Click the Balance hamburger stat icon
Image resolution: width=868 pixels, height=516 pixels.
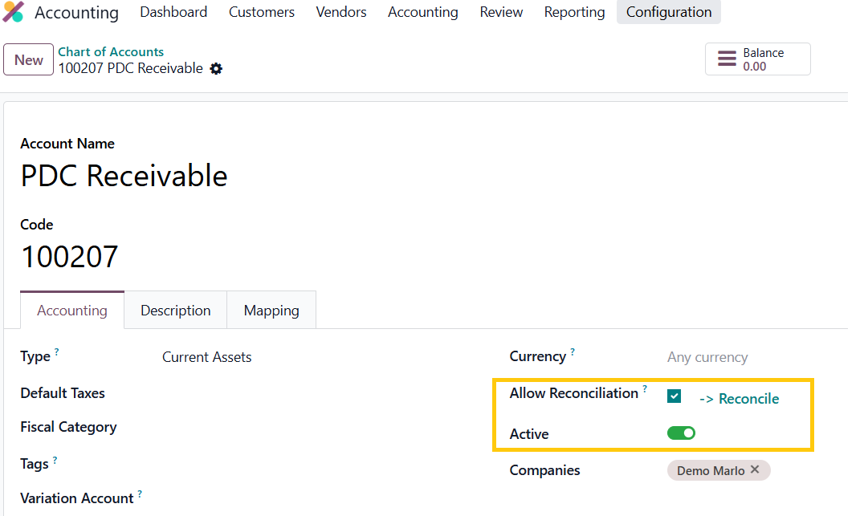pos(727,59)
